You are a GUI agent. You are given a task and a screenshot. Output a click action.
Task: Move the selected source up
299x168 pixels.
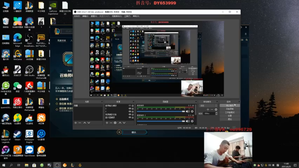coord(120,123)
